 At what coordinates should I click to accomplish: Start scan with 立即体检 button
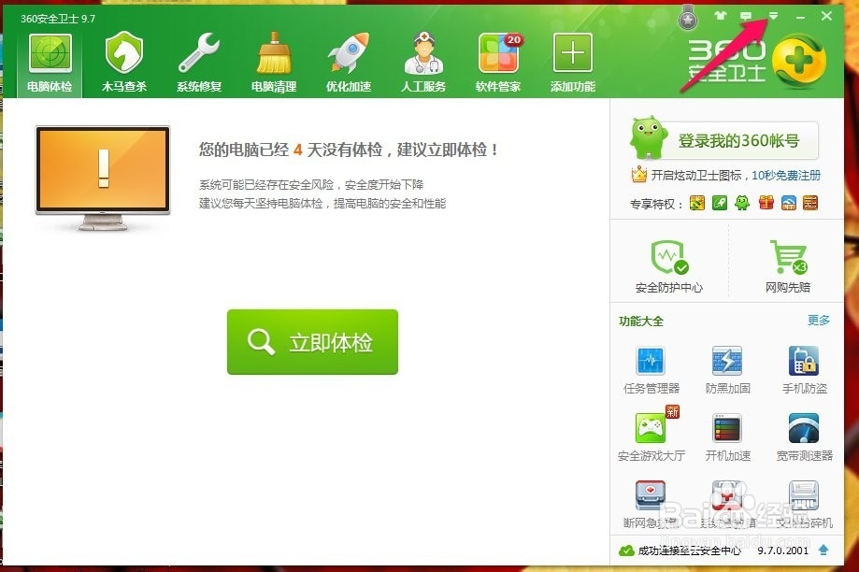312,342
